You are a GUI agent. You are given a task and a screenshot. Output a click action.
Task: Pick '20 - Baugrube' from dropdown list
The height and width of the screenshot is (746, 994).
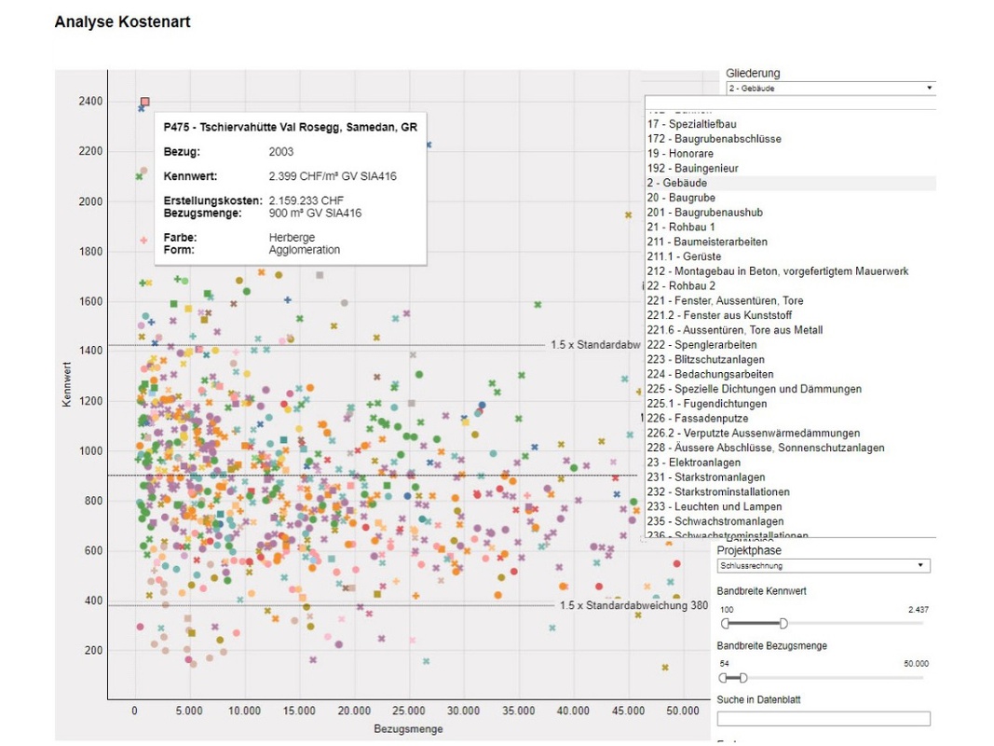[x=790, y=198]
